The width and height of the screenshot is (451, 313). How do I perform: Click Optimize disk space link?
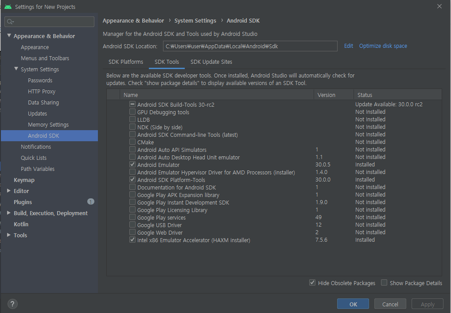[383, 46]
